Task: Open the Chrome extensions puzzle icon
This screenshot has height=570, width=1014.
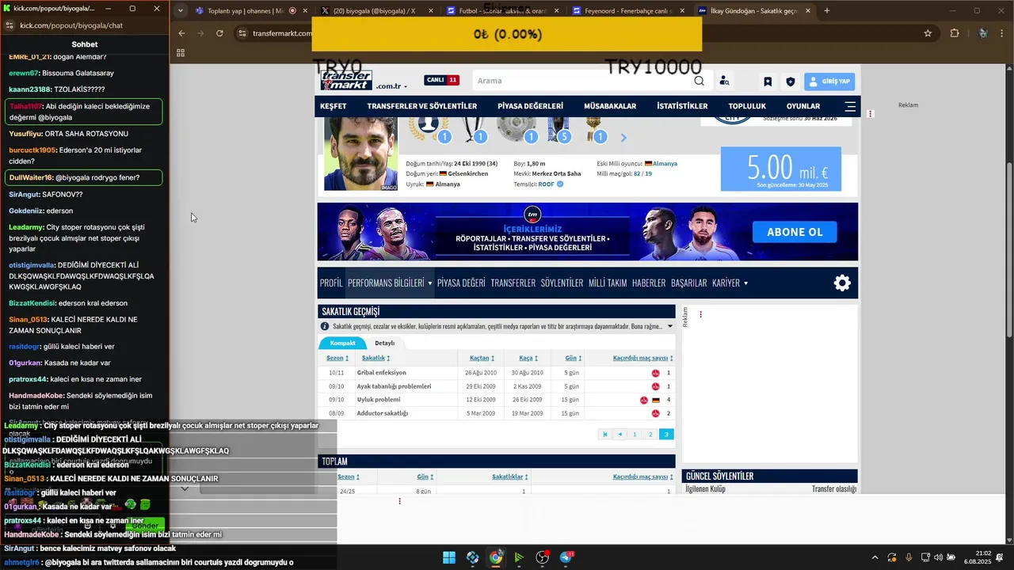Action: point(955,33)
